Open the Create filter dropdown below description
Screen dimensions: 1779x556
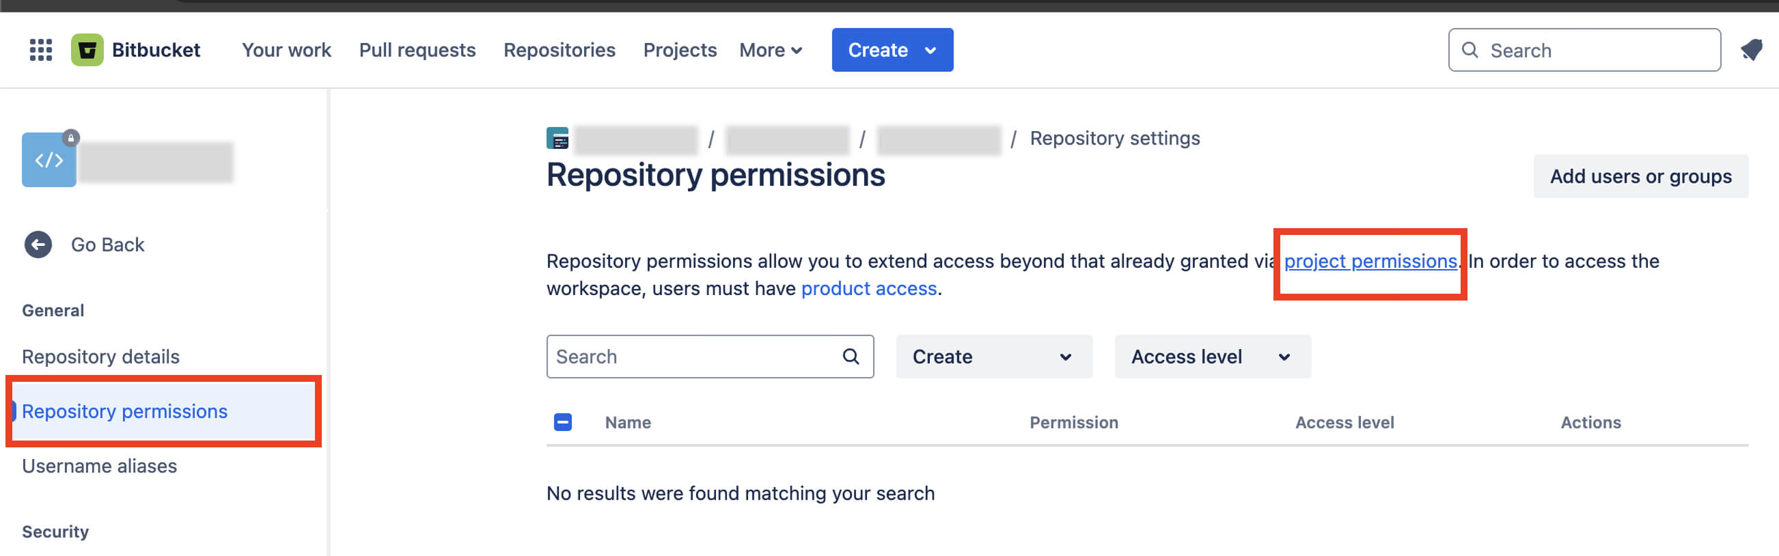tap(994, 357)
